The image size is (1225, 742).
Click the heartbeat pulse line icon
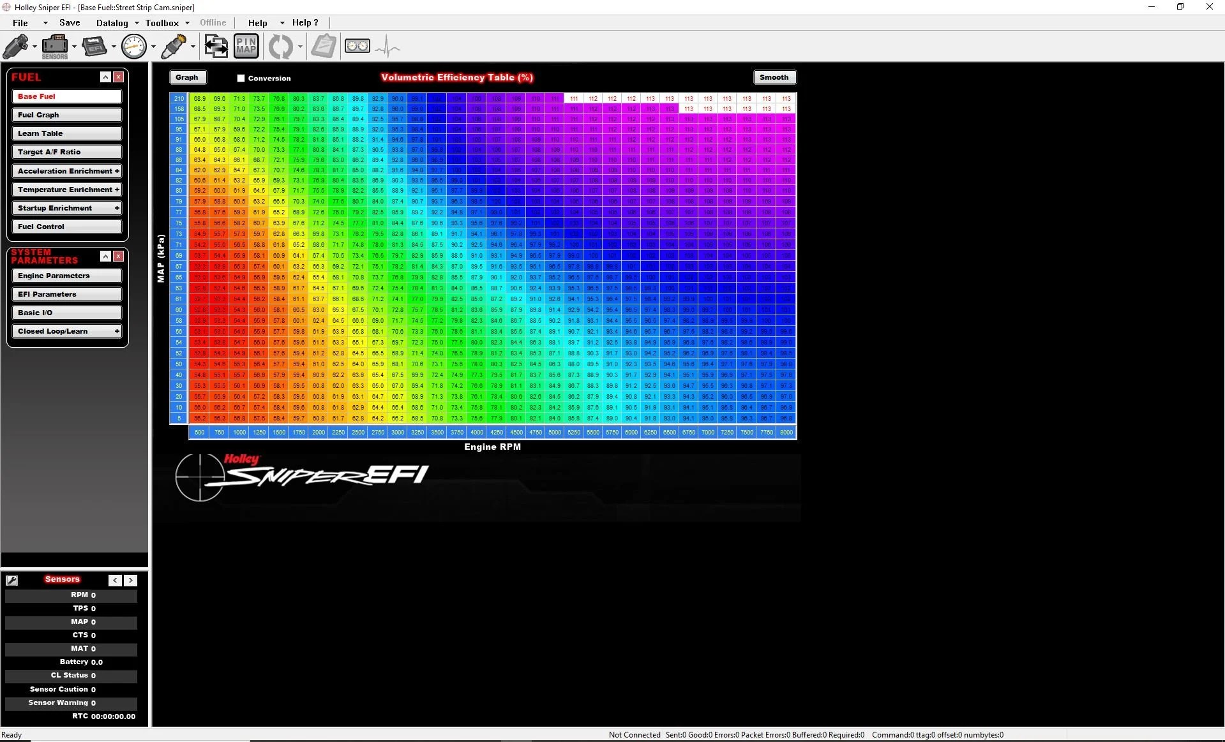coord(387,47)
